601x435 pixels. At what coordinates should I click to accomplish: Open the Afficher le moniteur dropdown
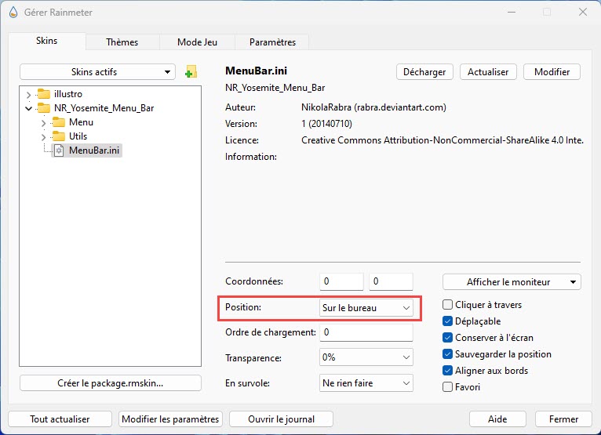pyautogui.click(x=512, y=282)
